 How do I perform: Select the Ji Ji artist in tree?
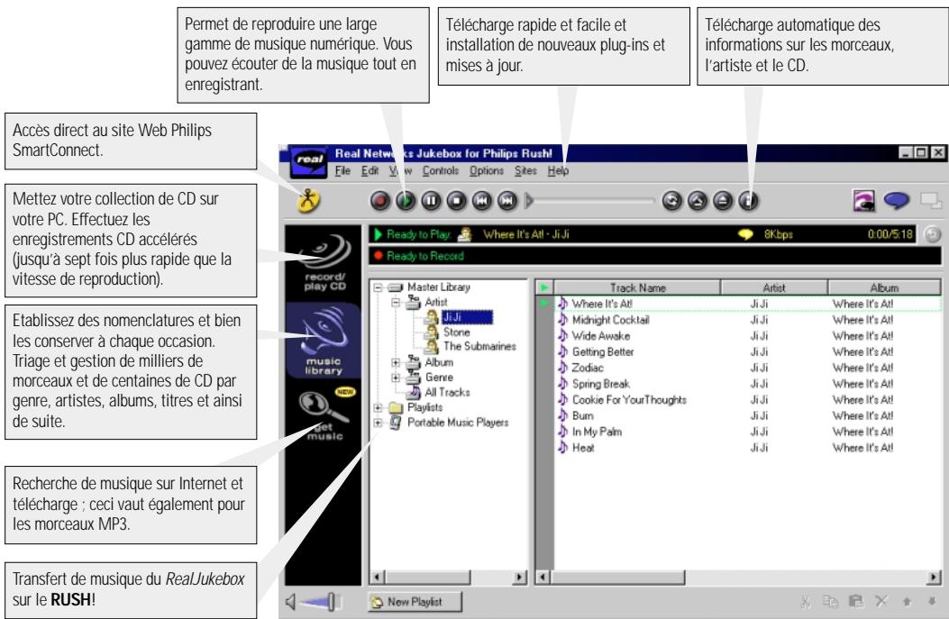pos(460,317)
